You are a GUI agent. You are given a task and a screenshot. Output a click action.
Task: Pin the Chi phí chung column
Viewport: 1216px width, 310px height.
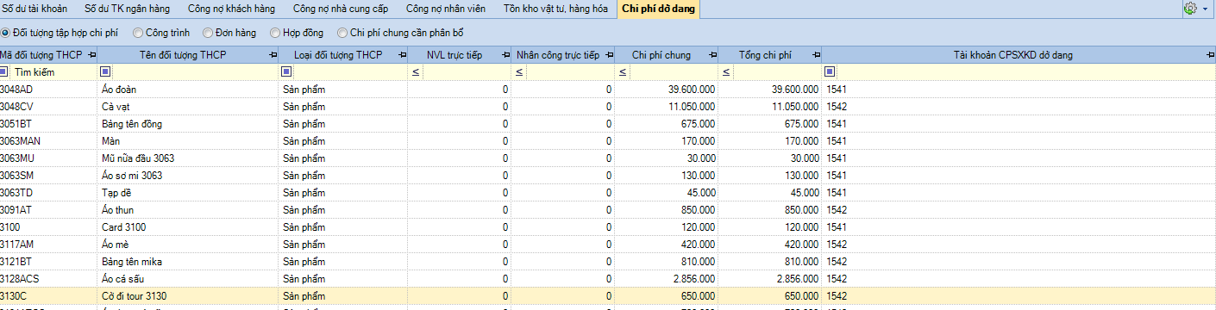click(x=712, y=55)
